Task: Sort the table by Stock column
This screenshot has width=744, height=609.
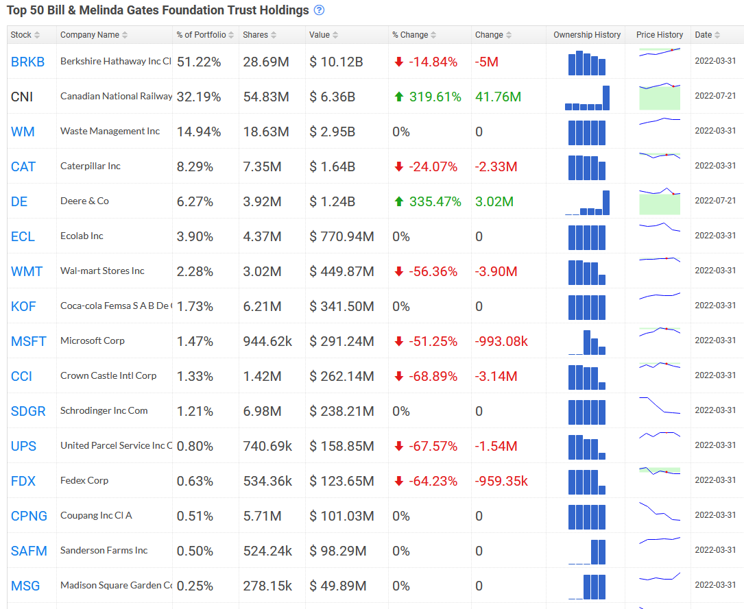Action: [x=25, y=35]
